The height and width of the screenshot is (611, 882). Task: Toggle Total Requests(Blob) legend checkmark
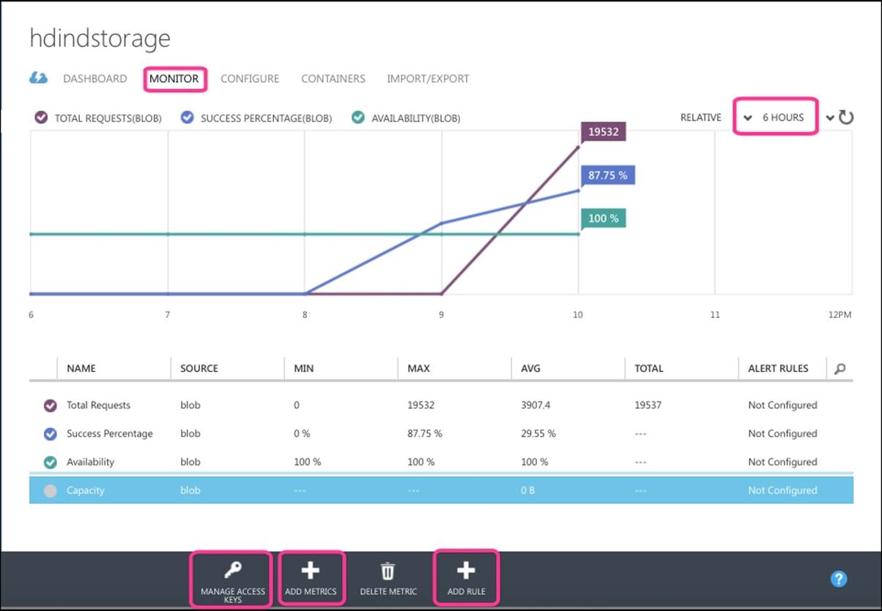pos(42,117)
